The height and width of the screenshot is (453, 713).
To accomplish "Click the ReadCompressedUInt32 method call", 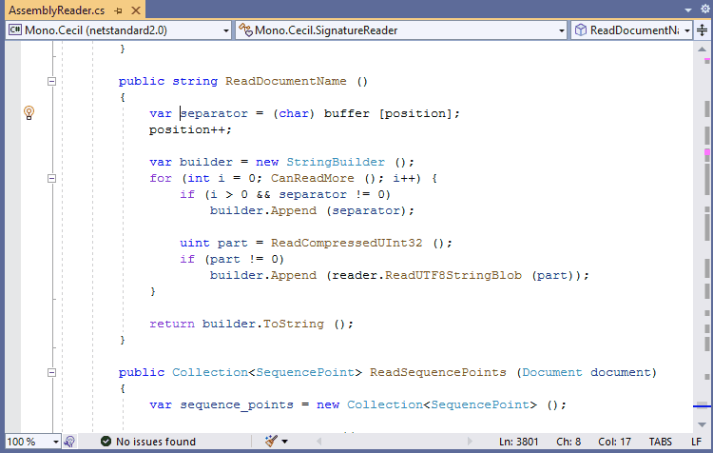I will coord(346,243).
